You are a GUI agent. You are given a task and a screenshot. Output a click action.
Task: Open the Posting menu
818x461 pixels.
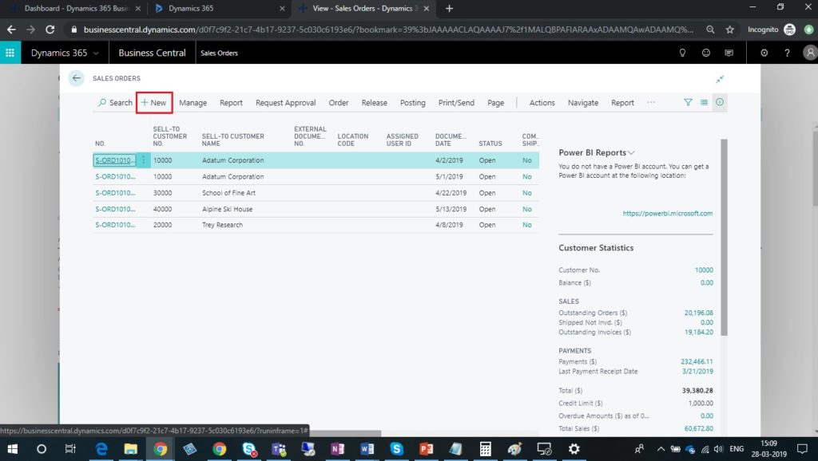point(413,103)
